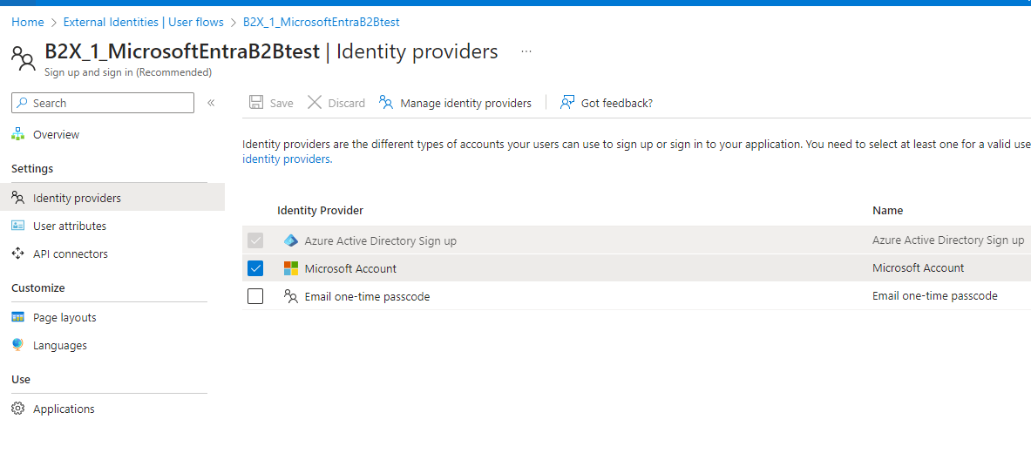
Task: Go to External Identities User flows breadcrumb
Action: coord(143,23)
